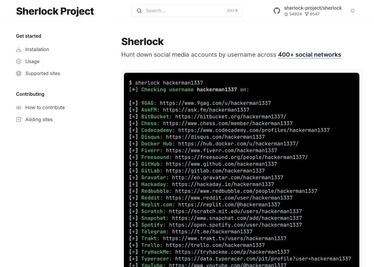Click the Usage gear icon
Screen dimensions: 374x267
coord(19,61)
